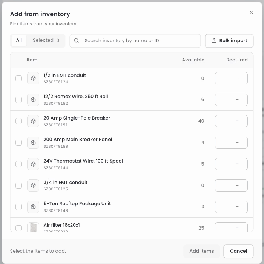Image resolution: width=264 pixels, height=264 pixels.
Task: Close the Add from inventory dialog
Action: pyautogui.click(x=251, y=12)
